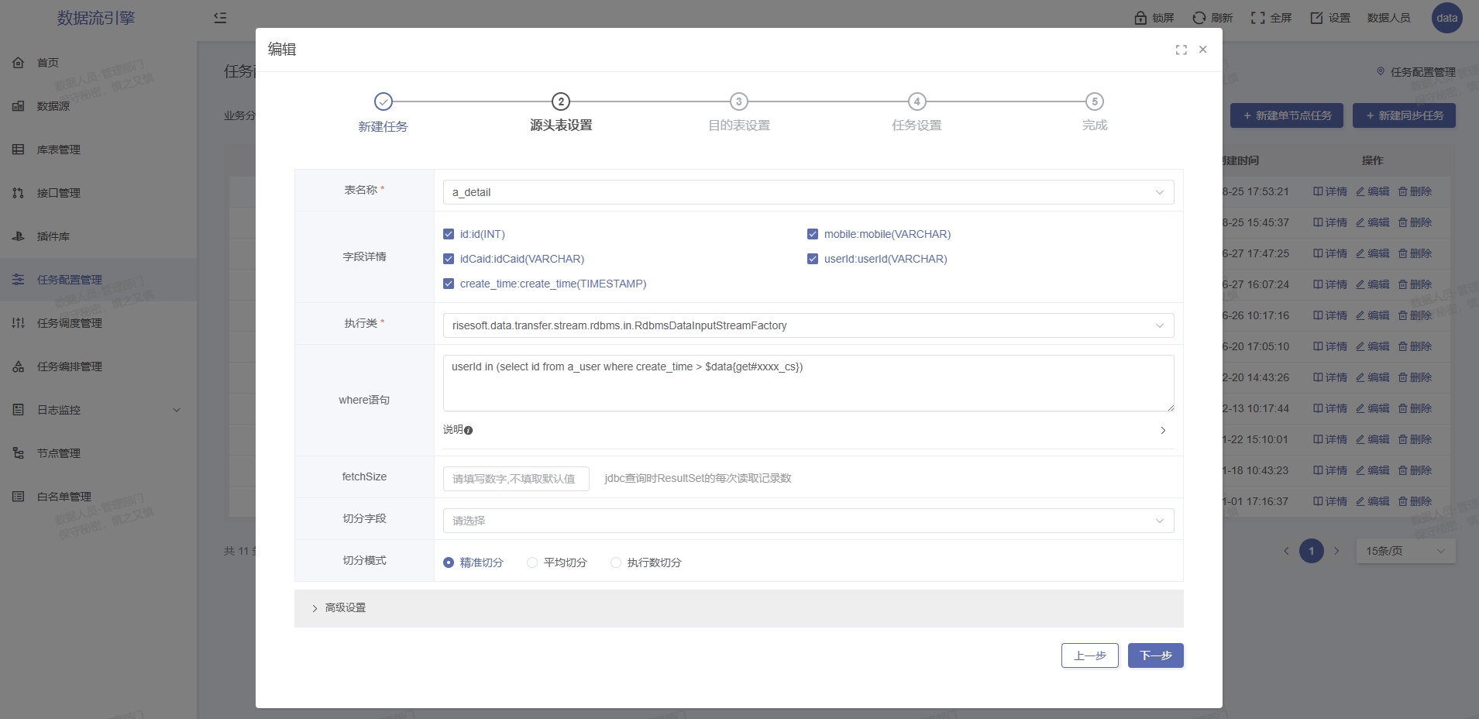The height and width of the screenshot is (719, 1479).
Task: Select the 平均切分 radio option
Action: [x=532, y=562]
